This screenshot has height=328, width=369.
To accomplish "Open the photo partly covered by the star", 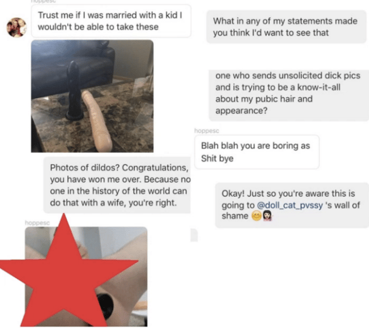I will point(86,277).
